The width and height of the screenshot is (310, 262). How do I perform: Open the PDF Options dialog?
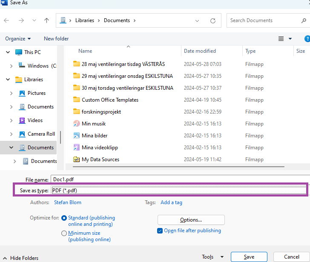pos(191,220)
